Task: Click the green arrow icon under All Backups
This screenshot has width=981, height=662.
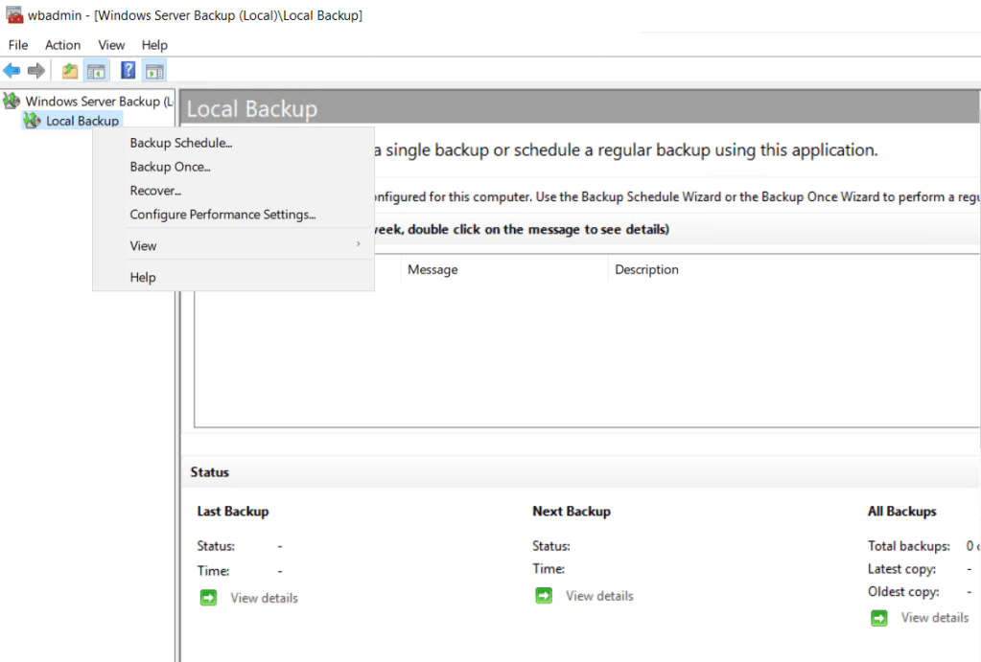Action: click(879, 618)
